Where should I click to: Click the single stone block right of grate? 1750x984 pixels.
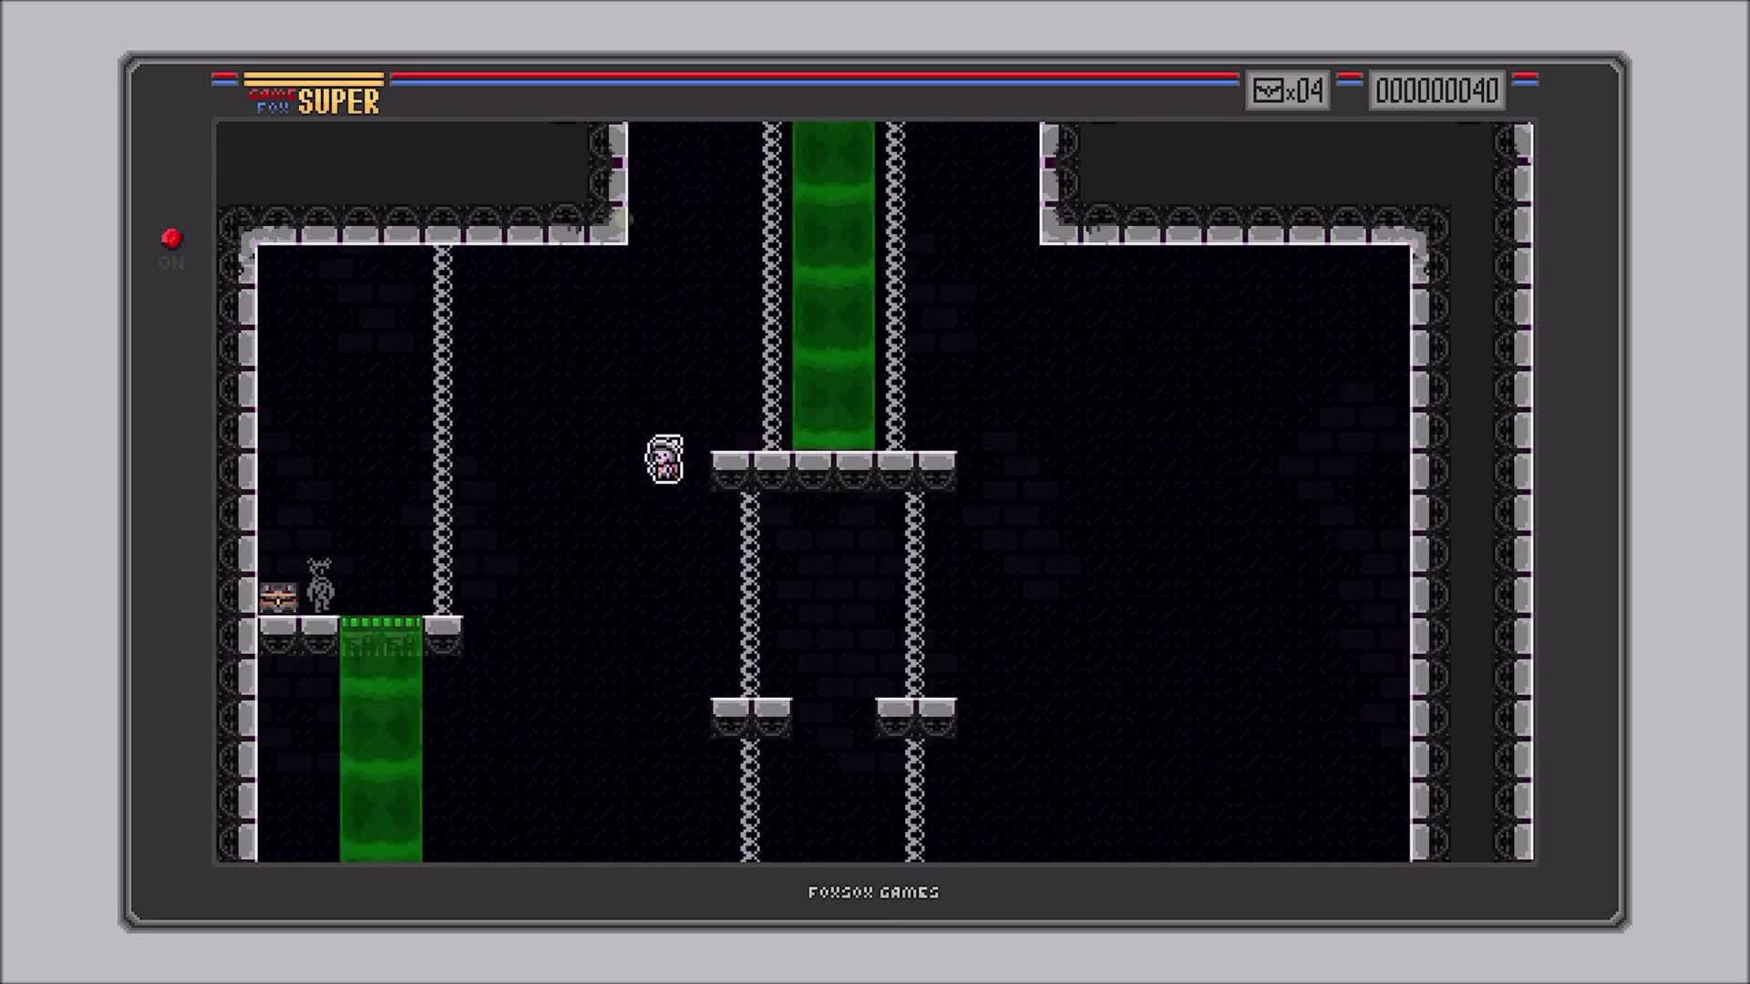[x=443, y=630]
